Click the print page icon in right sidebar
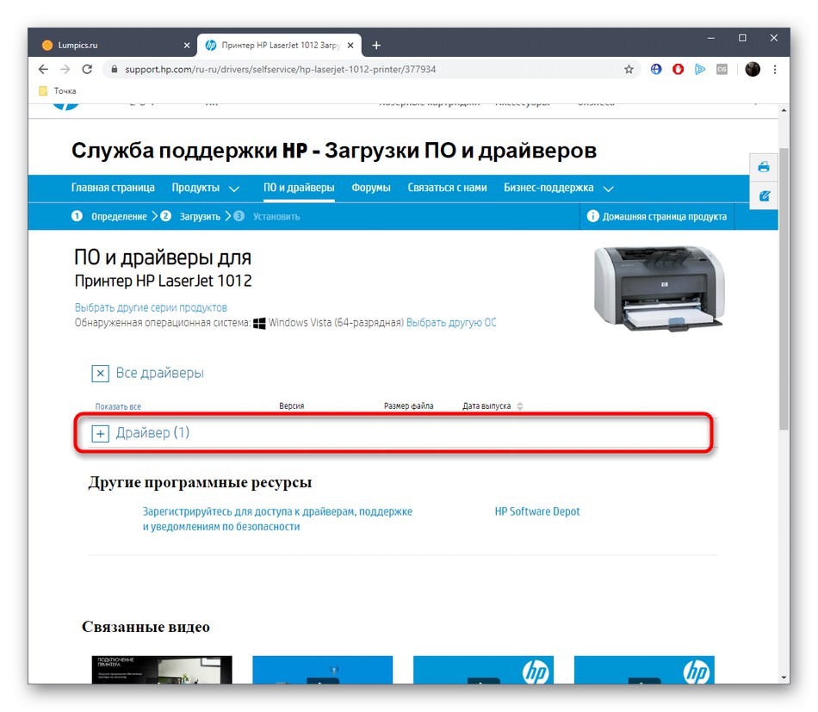This screenshot has width=818, height=712. [x=763, y=166]
